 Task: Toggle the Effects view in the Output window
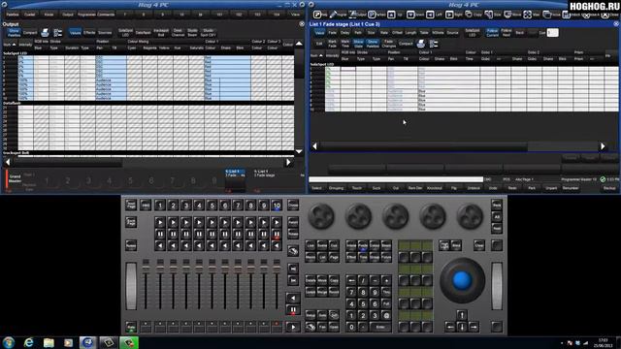point(89,33)
